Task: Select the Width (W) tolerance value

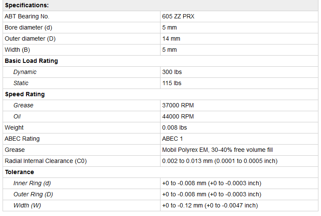Action: coord(210,206)
